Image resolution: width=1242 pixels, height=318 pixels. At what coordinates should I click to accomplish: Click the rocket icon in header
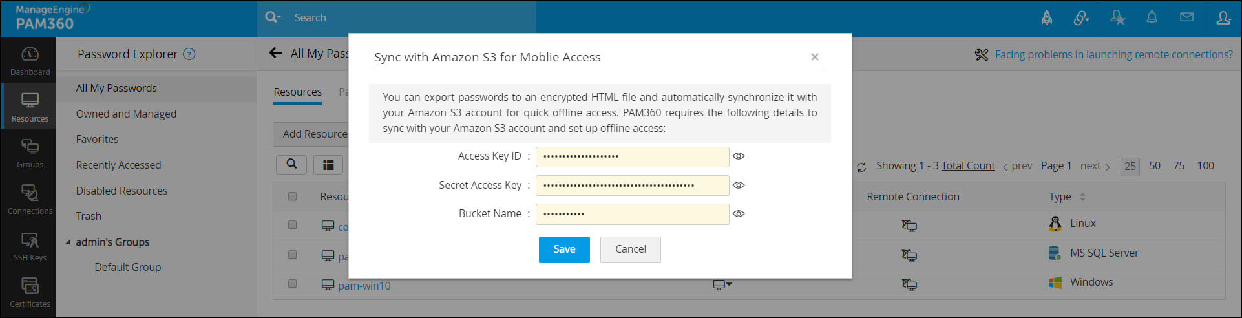click(x=1047, y=17)
